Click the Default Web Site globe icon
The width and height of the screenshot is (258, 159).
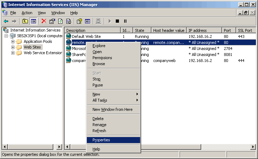pyautogui.click(x=68, y=36)
